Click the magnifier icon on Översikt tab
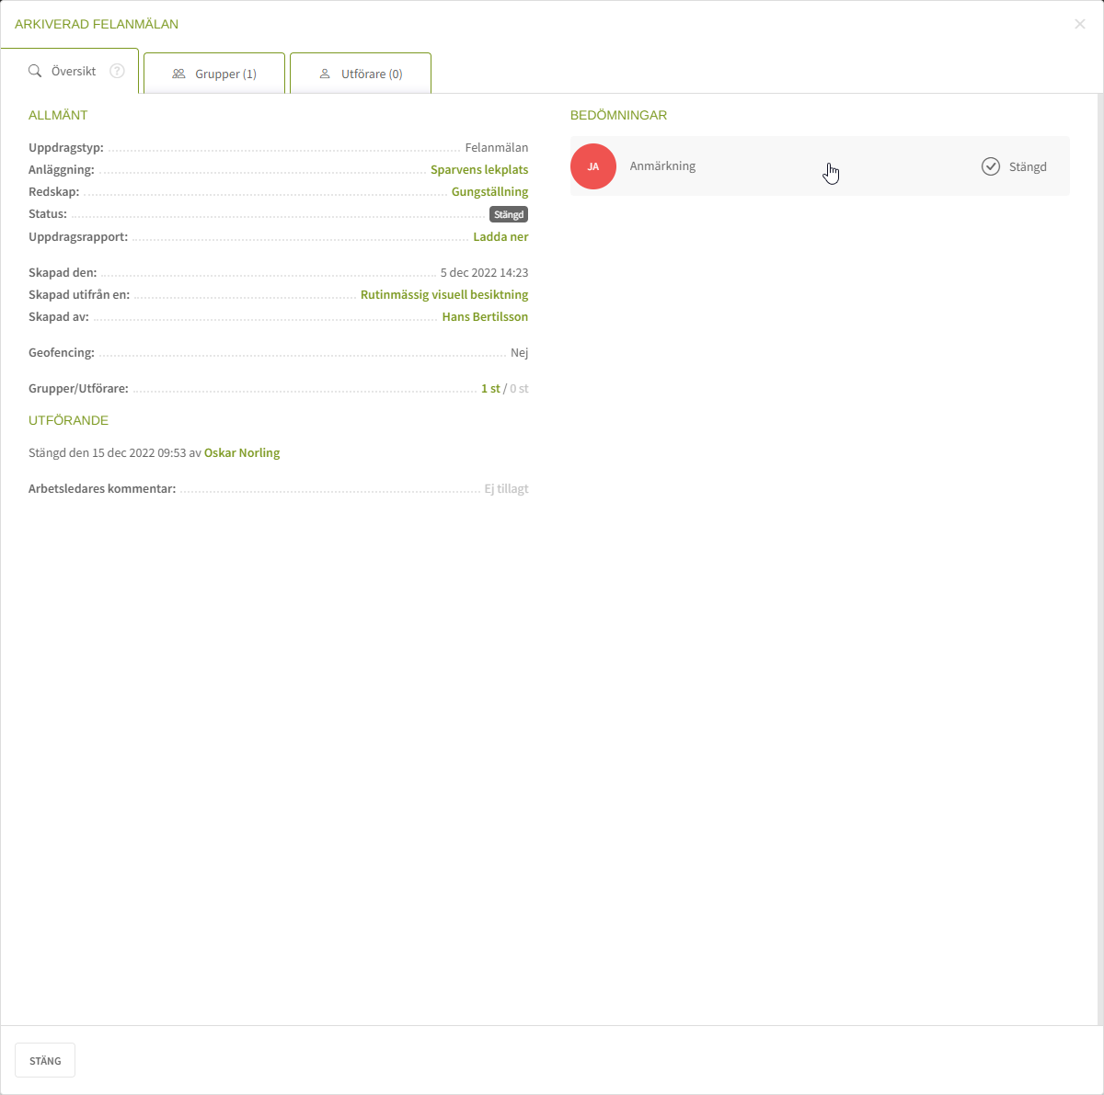Image resolution: width=1104 pixels, height=1095 pixels. point(35,71)
